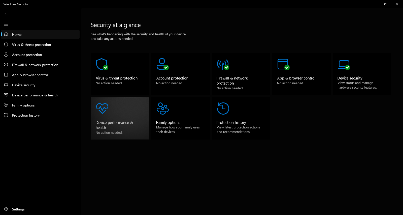The image size is (403, 215).
Task: Open the Device performance & health tile title
Action: point(114,125)
